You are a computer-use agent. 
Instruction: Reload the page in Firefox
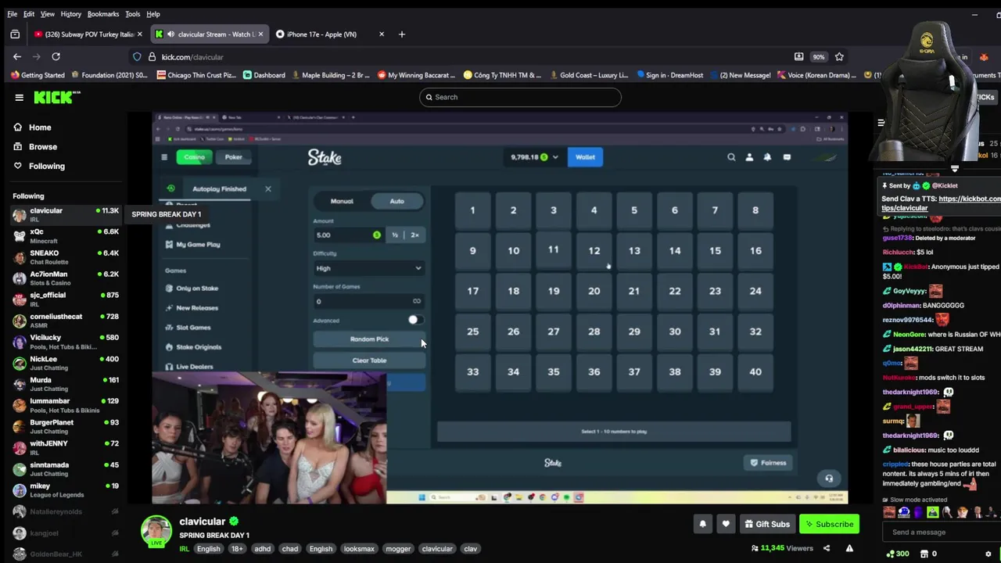click(x=56, y=56)
